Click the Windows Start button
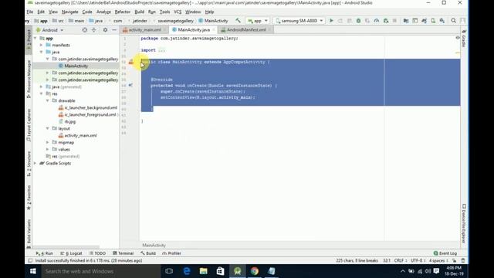This screenshot has width=494, height=278. tap(32, 271)
